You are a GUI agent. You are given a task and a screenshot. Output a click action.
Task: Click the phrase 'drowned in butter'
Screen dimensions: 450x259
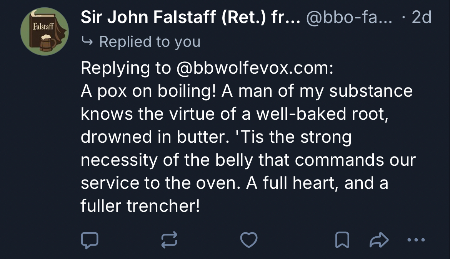point(152,137)
